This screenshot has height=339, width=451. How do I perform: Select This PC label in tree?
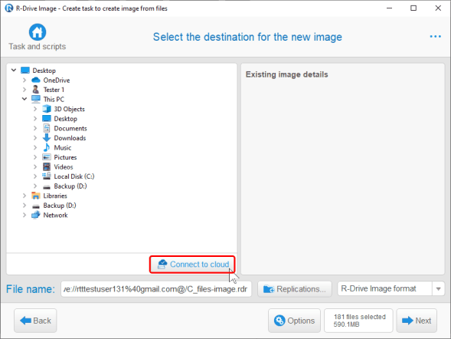click(x=54, y=100)
